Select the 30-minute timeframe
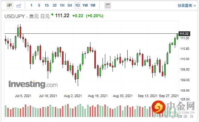199x122 pixels. pyautogui.click(x=54, y=5)
